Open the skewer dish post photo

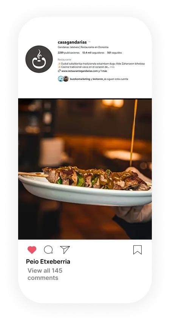tap(85, 169)
